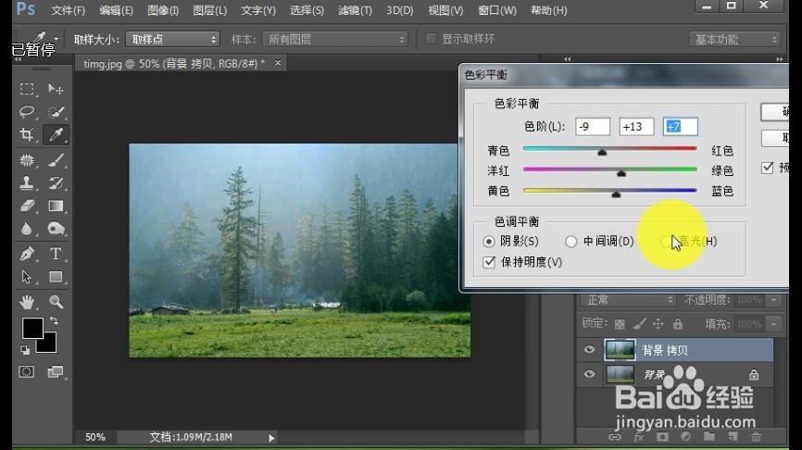Screen dimensions: 802x450
Task: Expand the status bar info arrow
Action: [x=271, y=438]
